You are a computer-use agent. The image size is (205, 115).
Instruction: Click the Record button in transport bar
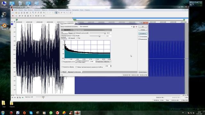[x=13, y=16]
